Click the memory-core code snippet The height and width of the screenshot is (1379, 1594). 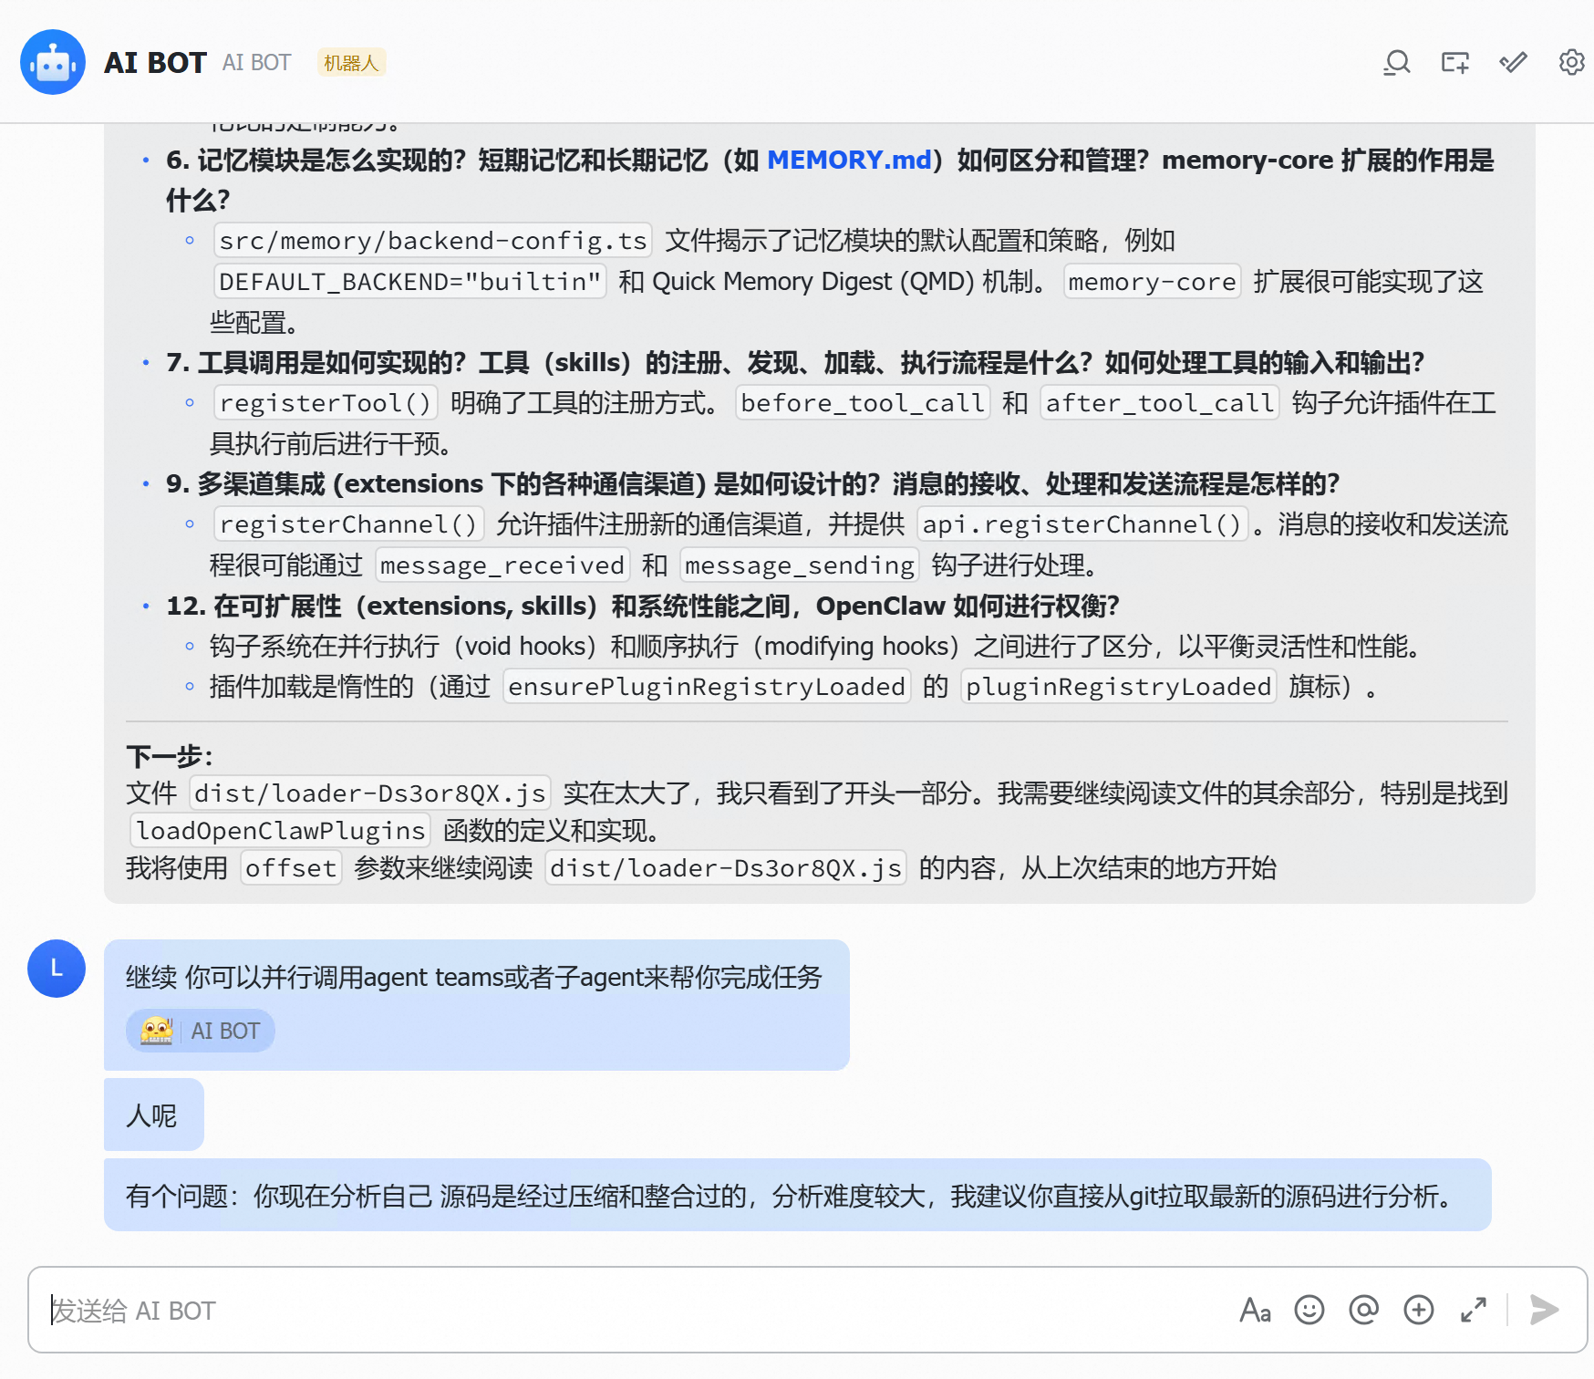pyautogui.click(x=1153, y=281)
